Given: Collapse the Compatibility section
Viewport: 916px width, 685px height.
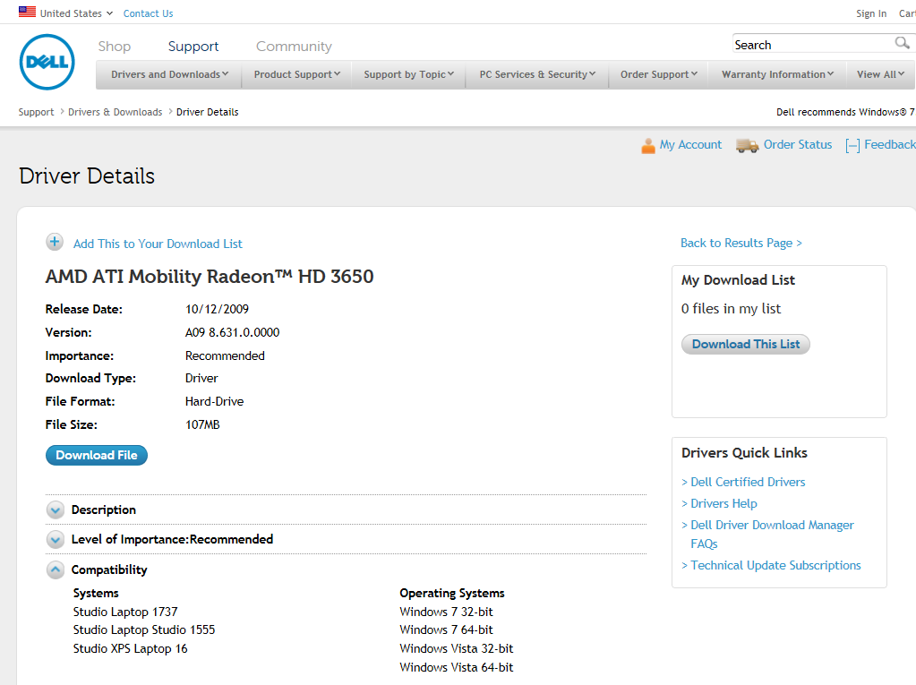Looking at the screenshot, I should [56, 569].
